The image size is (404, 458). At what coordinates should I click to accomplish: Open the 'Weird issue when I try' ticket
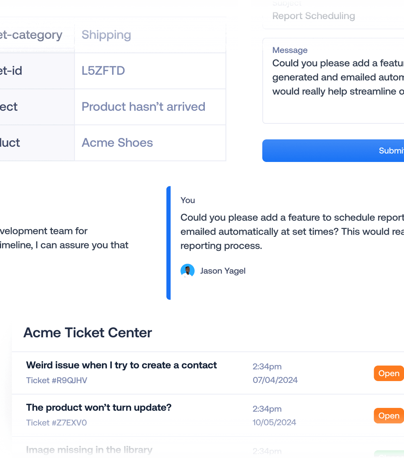[x=121, y=365]
